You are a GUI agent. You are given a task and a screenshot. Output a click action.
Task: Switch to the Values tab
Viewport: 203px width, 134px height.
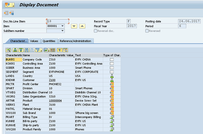34,41
